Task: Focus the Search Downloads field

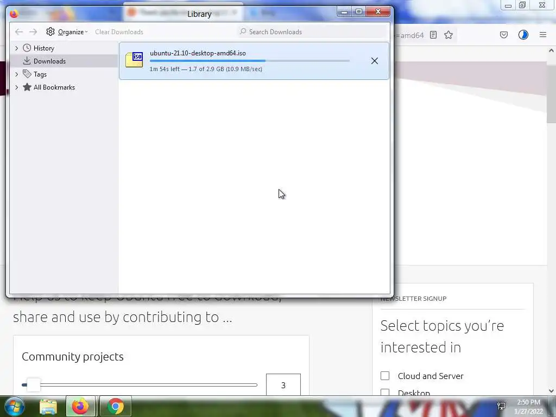Action: [312, 32]
